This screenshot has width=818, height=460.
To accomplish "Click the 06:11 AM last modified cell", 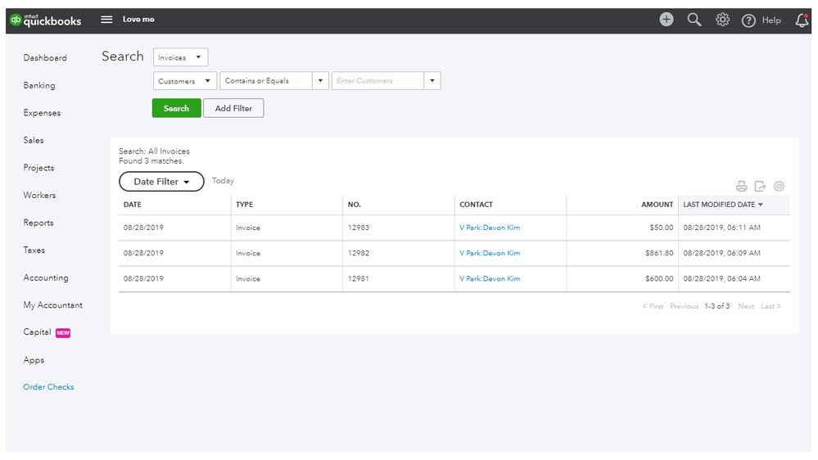I will click(x=734, y=228).
